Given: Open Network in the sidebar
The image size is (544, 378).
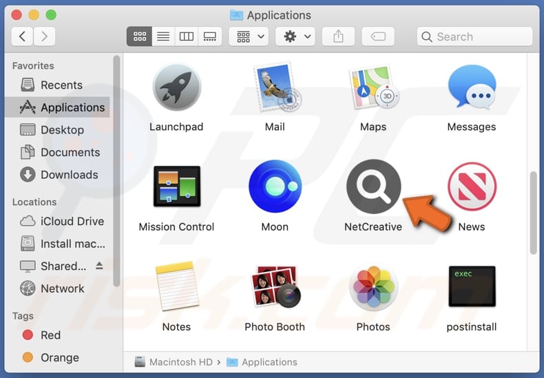Looking at the screenshot, I should click(58, 288).
